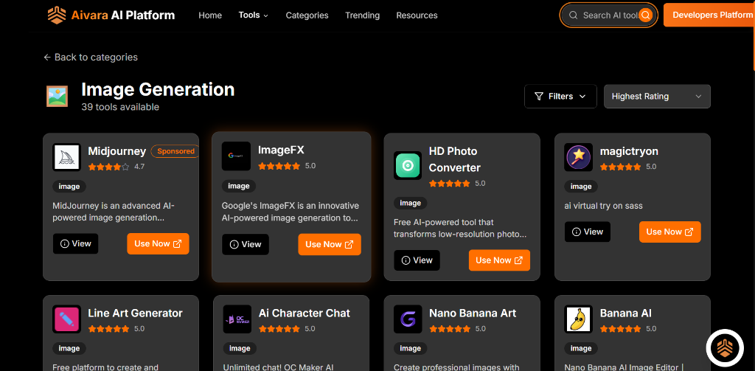755x371 pixels.
Task: Open the ImageFX title
Action: (x=281, y=150)
